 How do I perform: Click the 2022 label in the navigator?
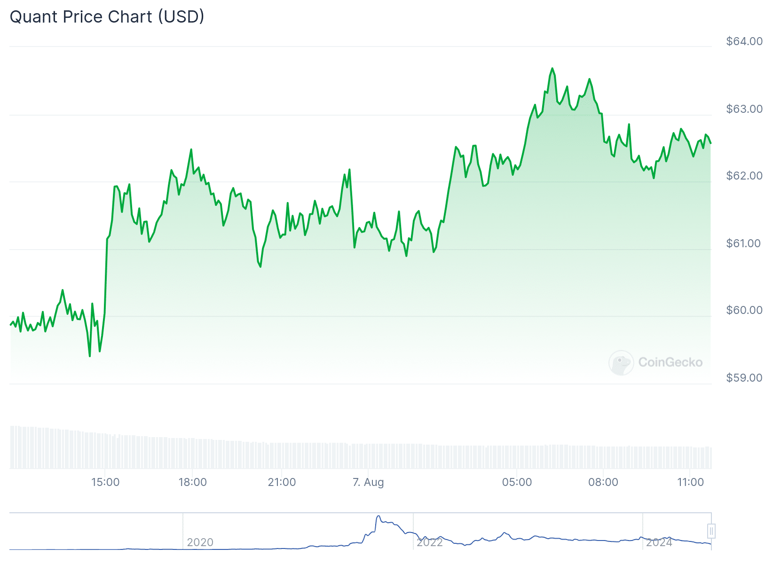[430, 542]
